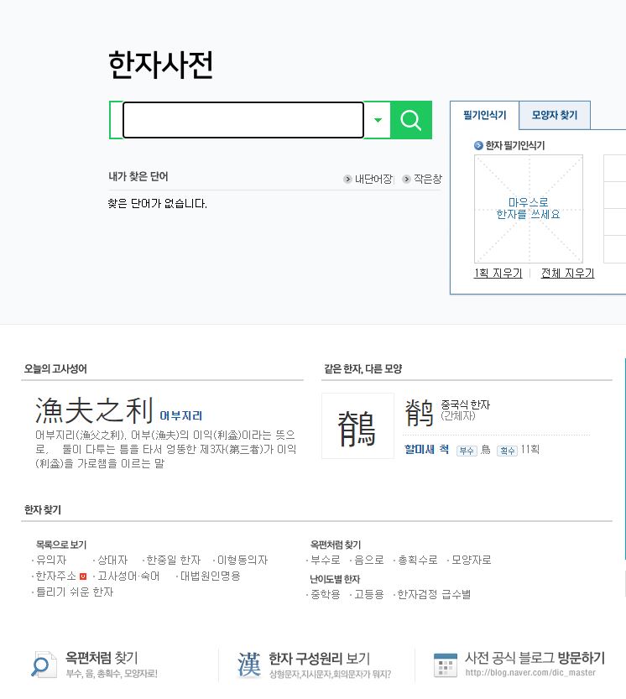Select 부수로 radical search
Image resolution: width=626 pixels, height=699 pixels.
tap(326, 560)
